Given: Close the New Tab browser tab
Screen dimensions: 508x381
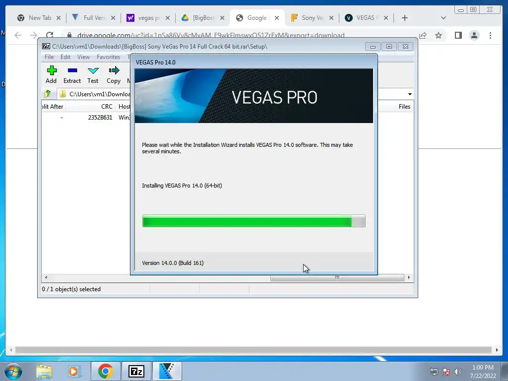Looking at the screenshot, I should 59,18.
